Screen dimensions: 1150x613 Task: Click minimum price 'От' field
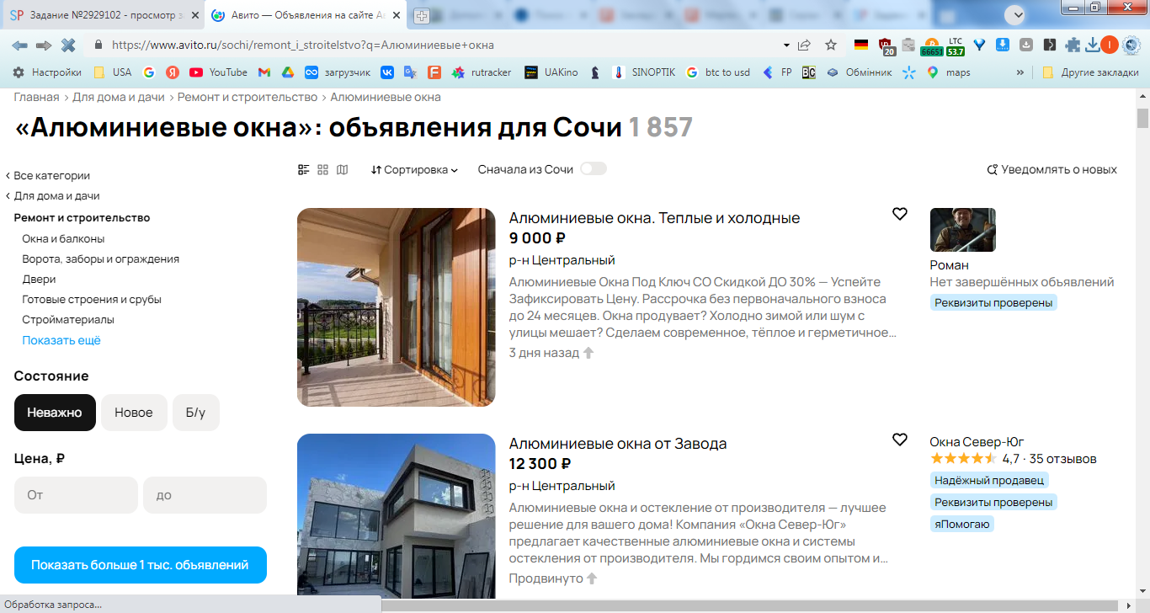coord(76,495)
